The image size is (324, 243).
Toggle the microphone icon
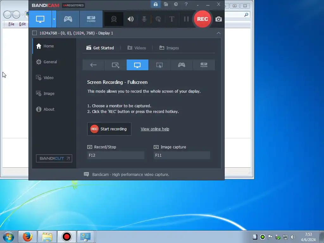point(144,19)
